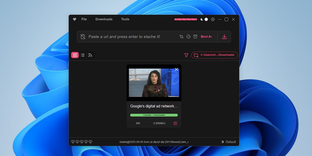Click the cookie icon in URL bar
Viewport: 312px width, 156px height.
188,37
